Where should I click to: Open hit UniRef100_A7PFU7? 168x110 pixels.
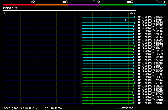coord(151,31)
